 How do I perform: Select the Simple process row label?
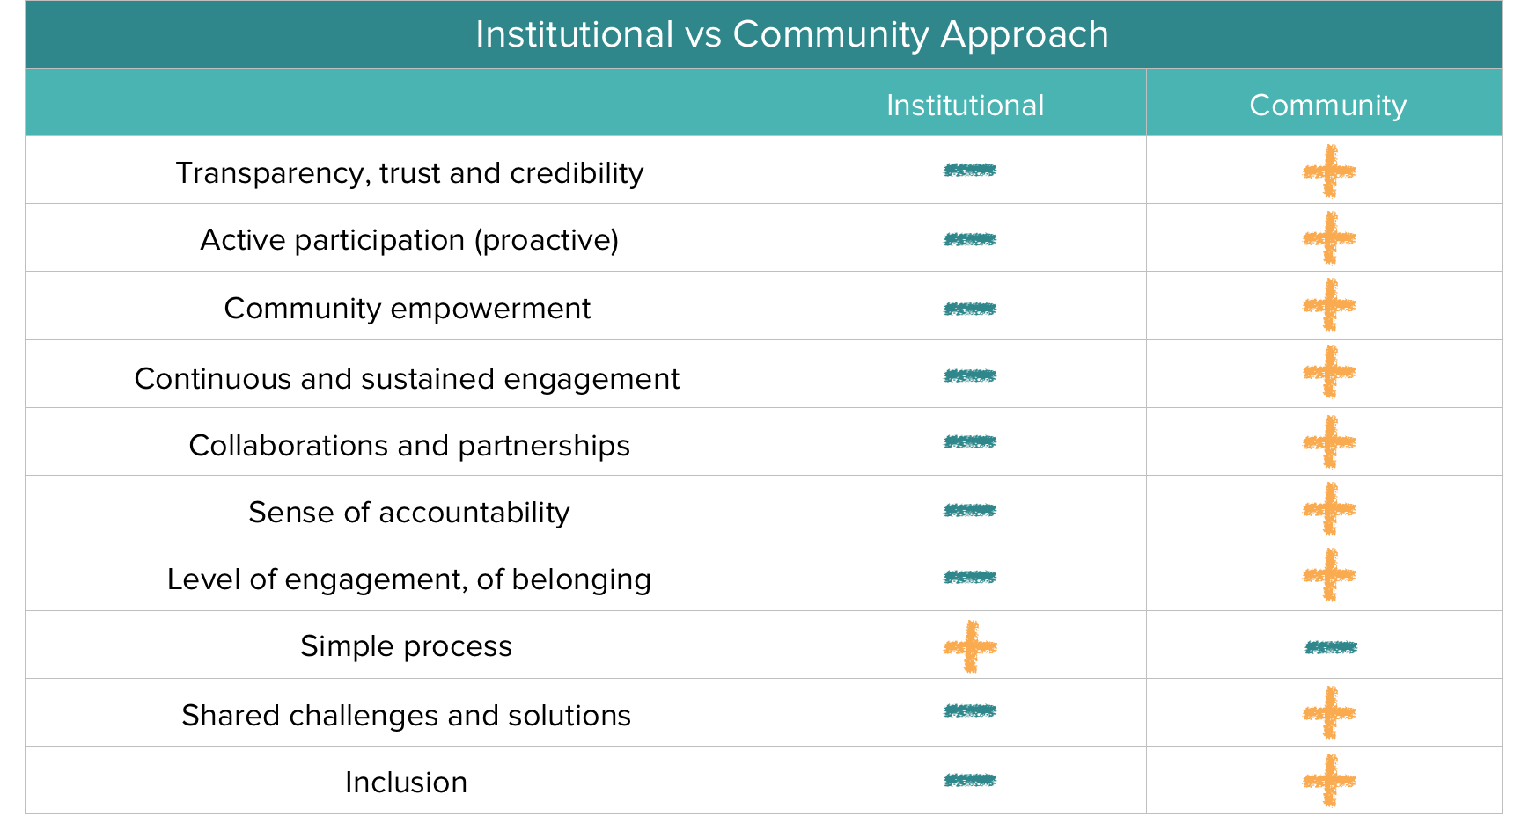[x=406, y=646]
